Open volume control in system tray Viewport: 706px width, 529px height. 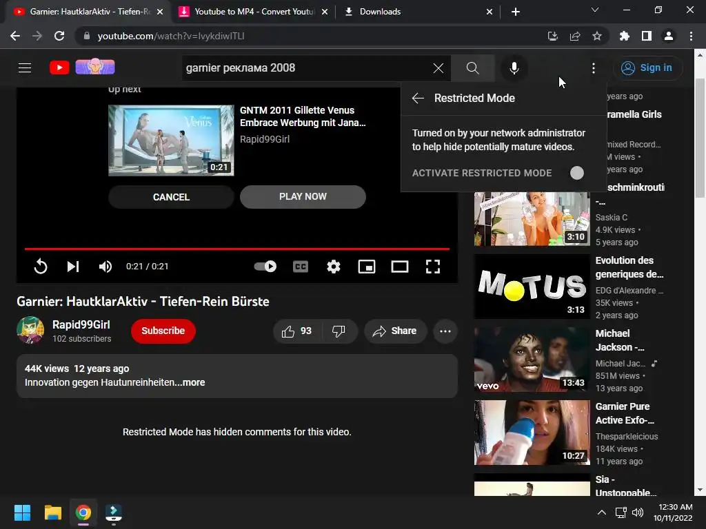click(x=638, y=512)
